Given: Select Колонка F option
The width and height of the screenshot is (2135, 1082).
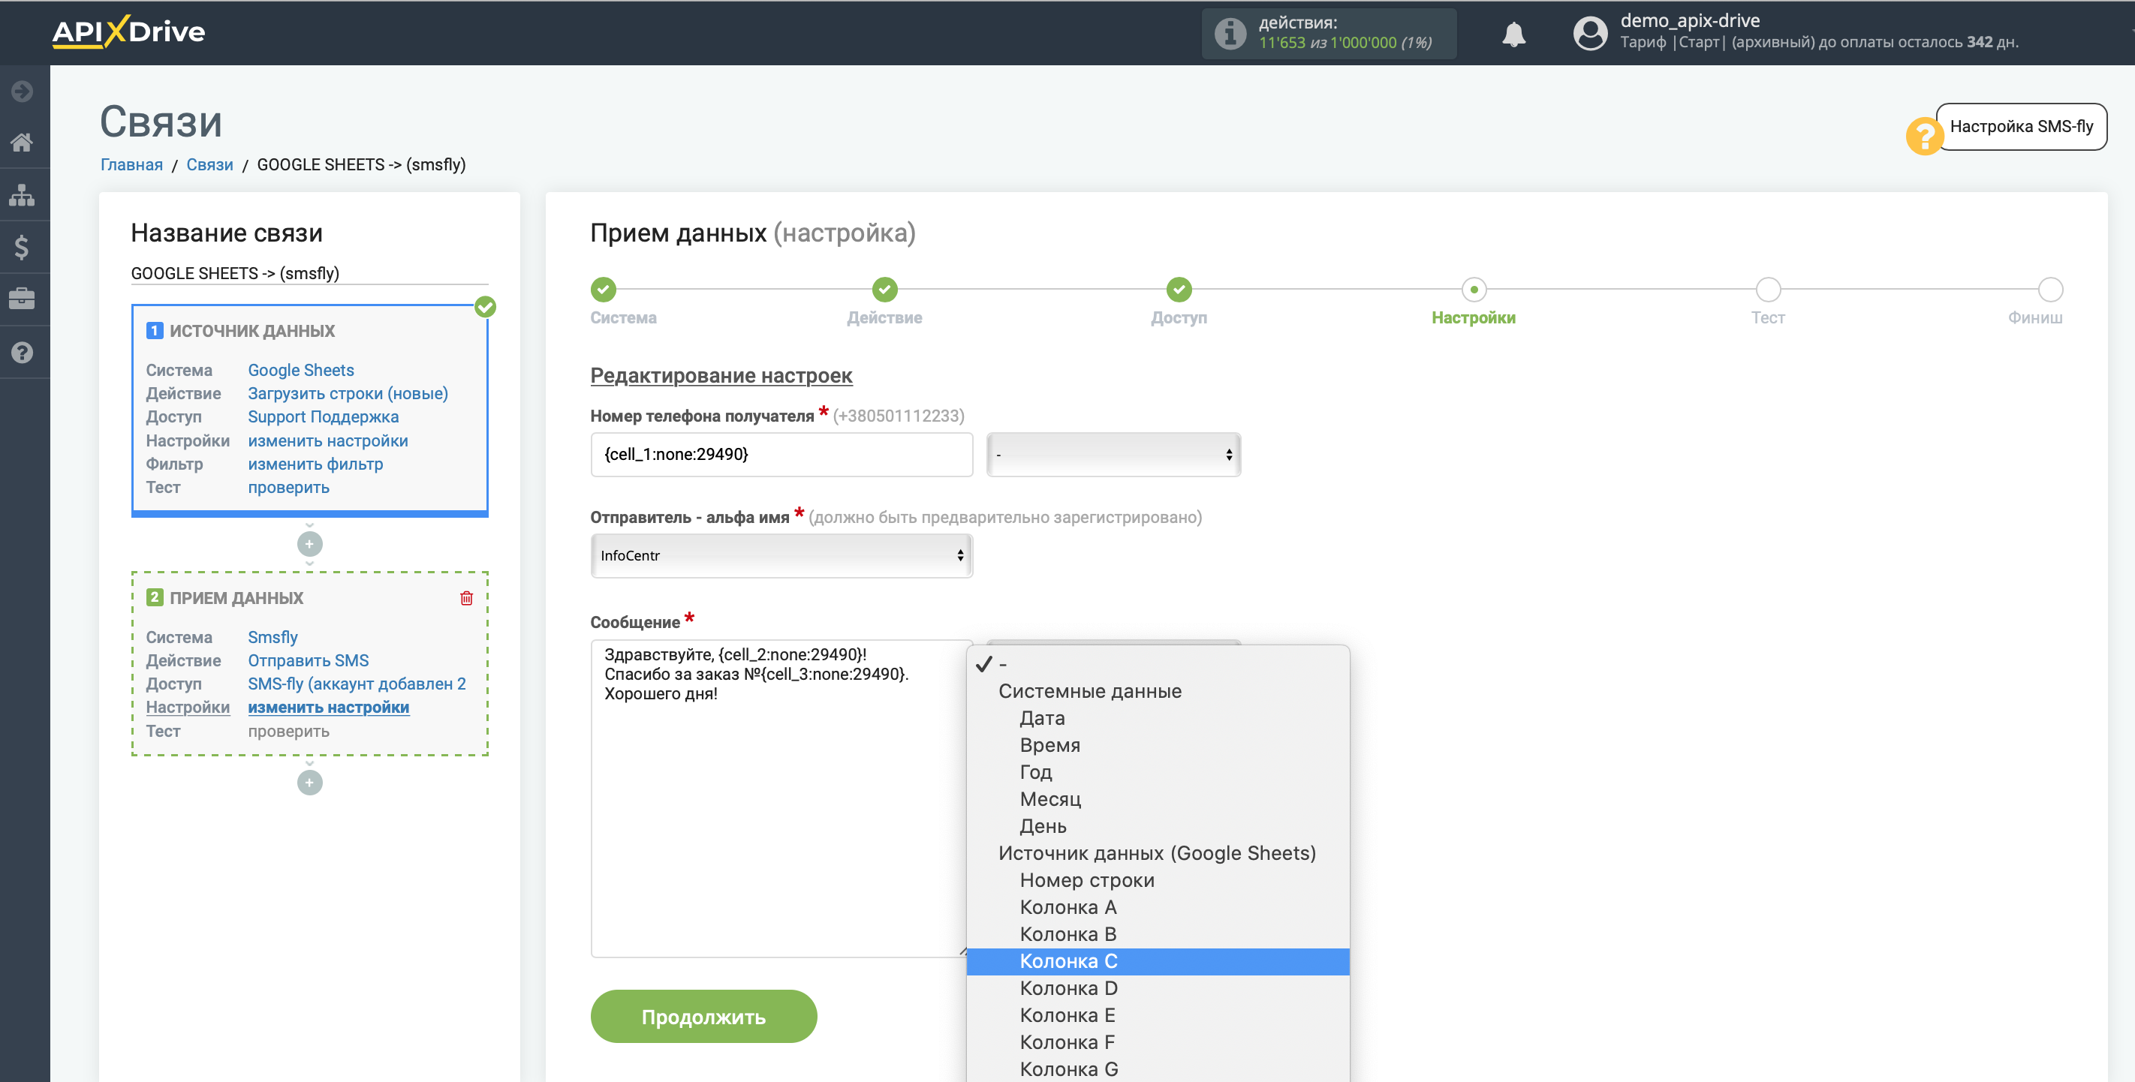Looking at the screenshot, I should click(1158, 1042).
